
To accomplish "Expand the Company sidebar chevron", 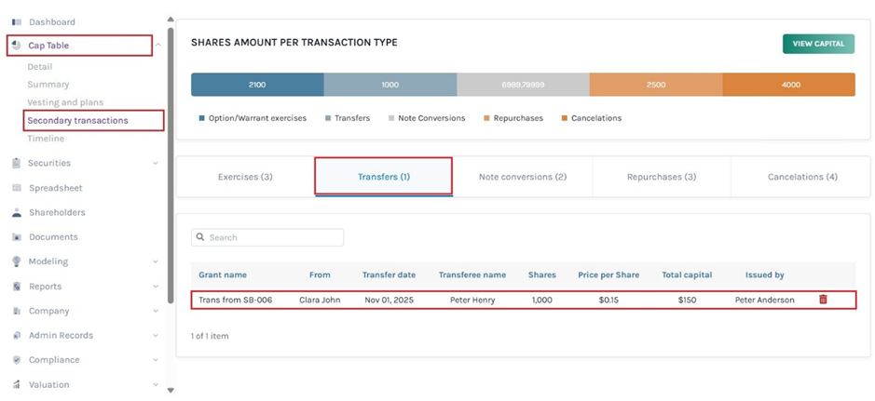I will 156,312.
